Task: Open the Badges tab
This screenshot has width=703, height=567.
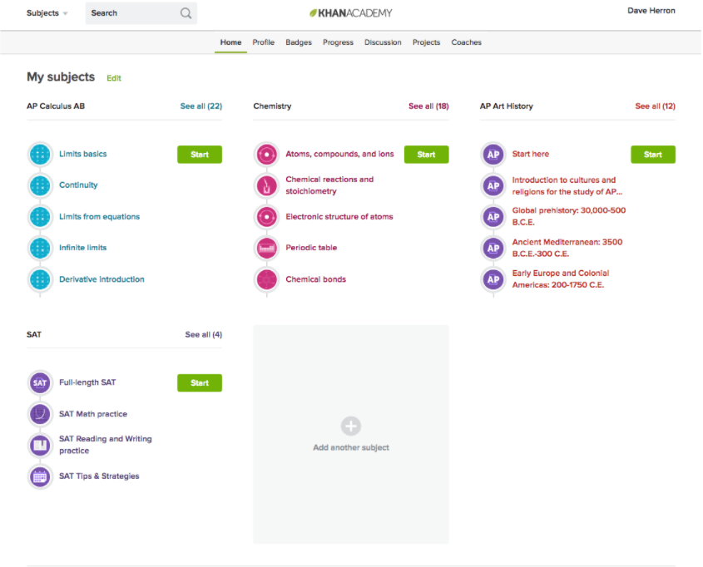Action: [x=299, y=42]
